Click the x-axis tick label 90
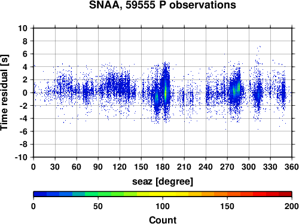 tap(98, 167)
